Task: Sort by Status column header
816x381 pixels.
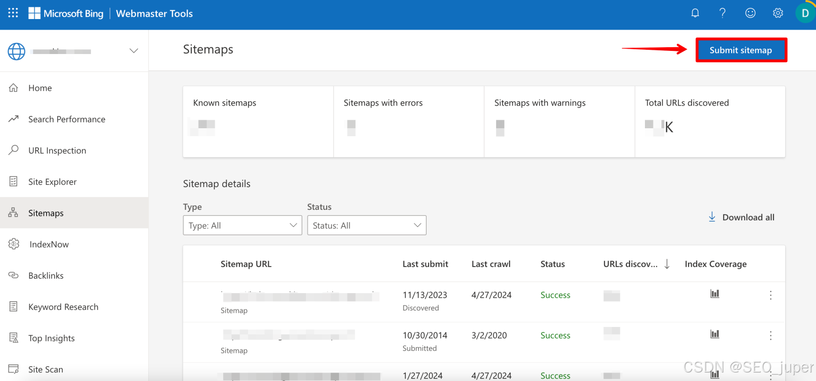Action: [x=552, y=264]
